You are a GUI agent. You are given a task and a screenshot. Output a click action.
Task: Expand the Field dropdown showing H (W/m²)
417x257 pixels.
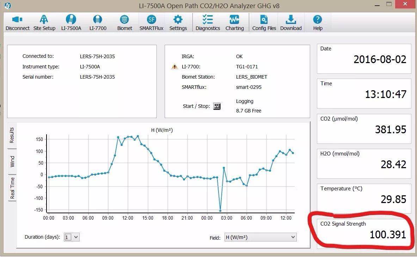(260, 237)
